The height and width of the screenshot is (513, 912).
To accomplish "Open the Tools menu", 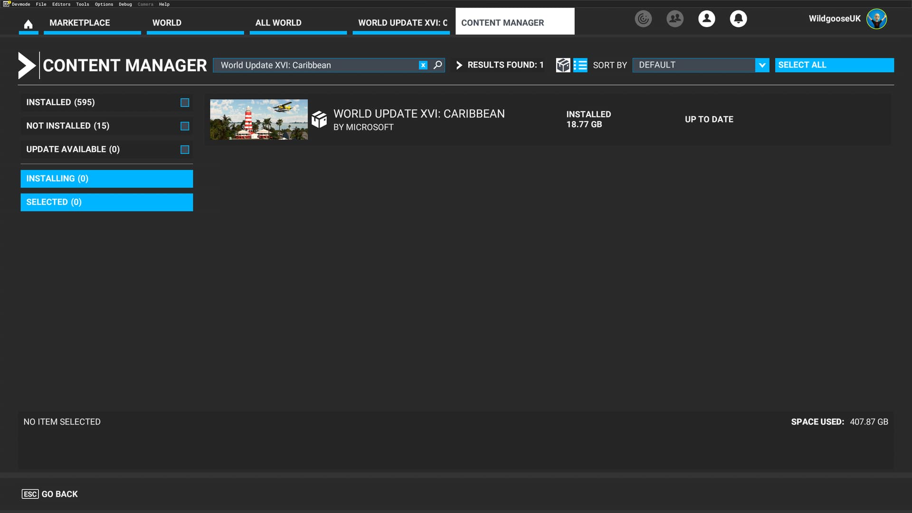I will pyautogui.click(x=83, y=4).
